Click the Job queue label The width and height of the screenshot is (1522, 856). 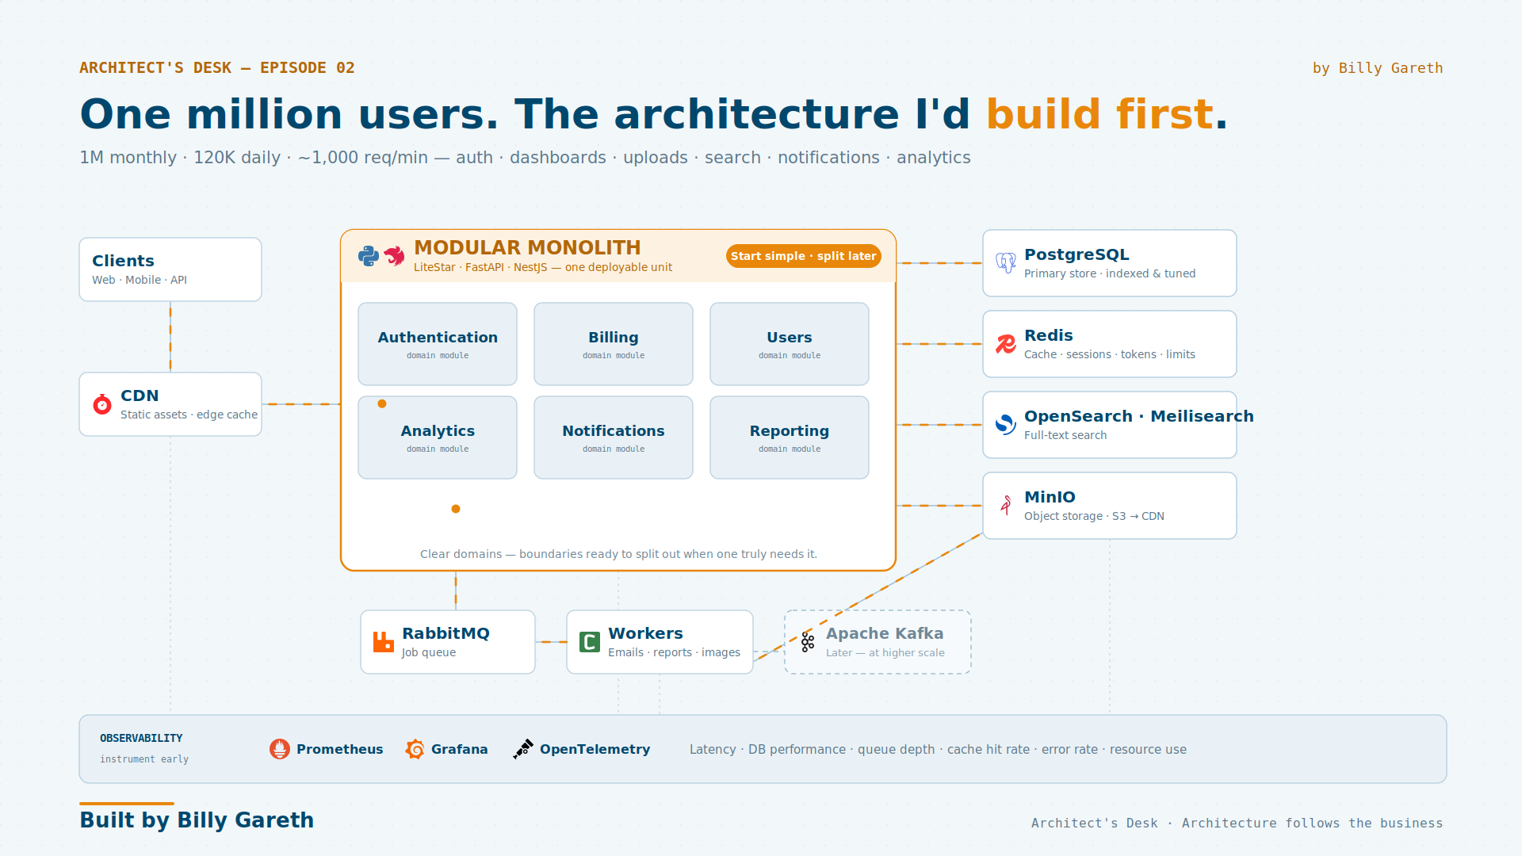[428, 652]
